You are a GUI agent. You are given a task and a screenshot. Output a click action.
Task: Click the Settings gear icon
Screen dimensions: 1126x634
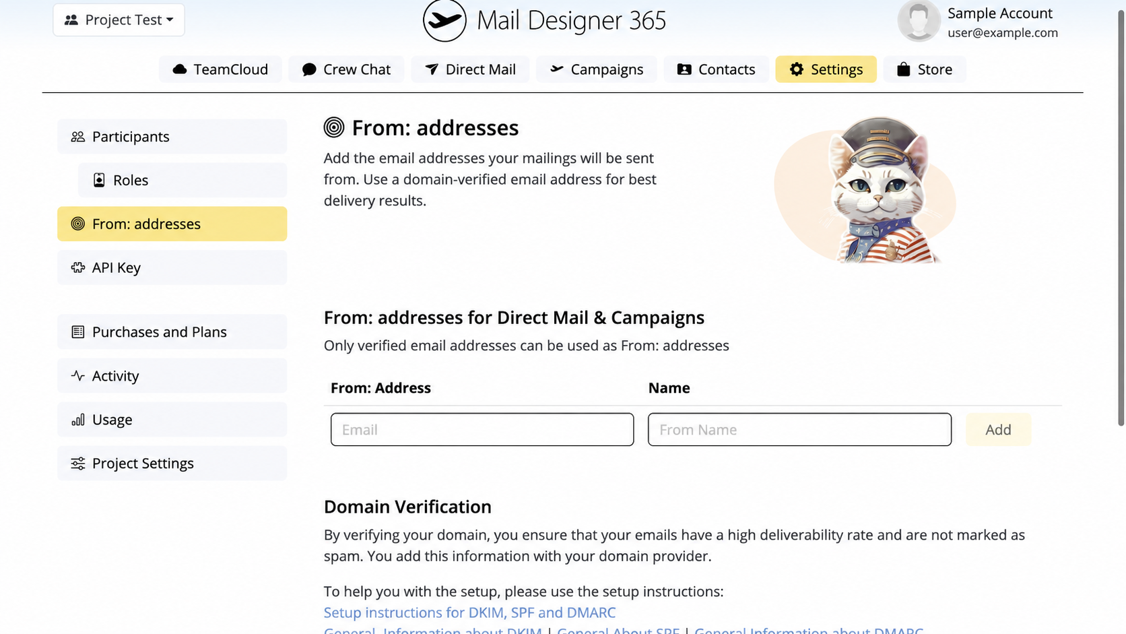tap(797, 69)
